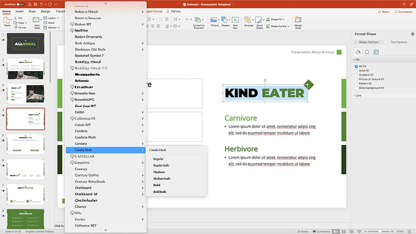Select the Solid fill radio option
This screenshot has height=234, width=416.
pyautogui.click(x=356, y=70)
